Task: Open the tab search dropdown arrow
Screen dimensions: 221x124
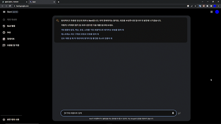Action: point(202,2)
